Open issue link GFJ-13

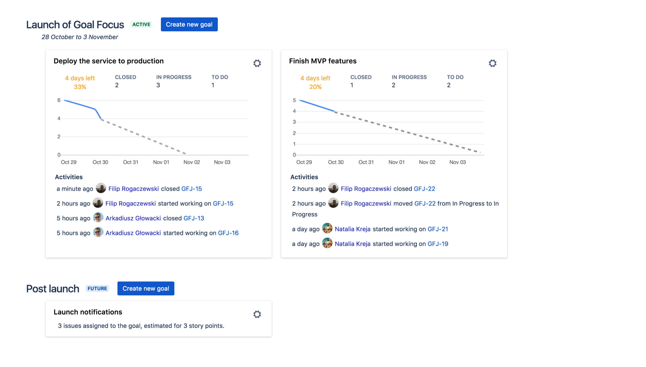194,218
